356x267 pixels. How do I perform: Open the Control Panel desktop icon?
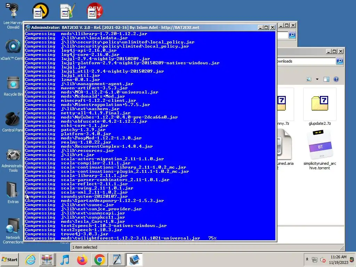point(13,122)
